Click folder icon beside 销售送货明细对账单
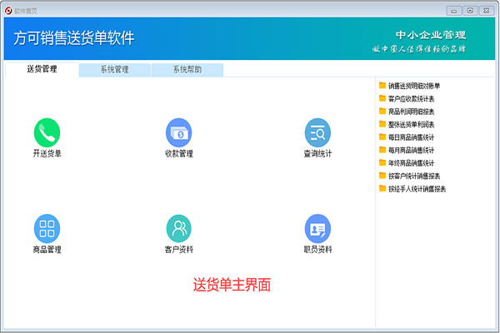500x333 pixels. point(382,86)
